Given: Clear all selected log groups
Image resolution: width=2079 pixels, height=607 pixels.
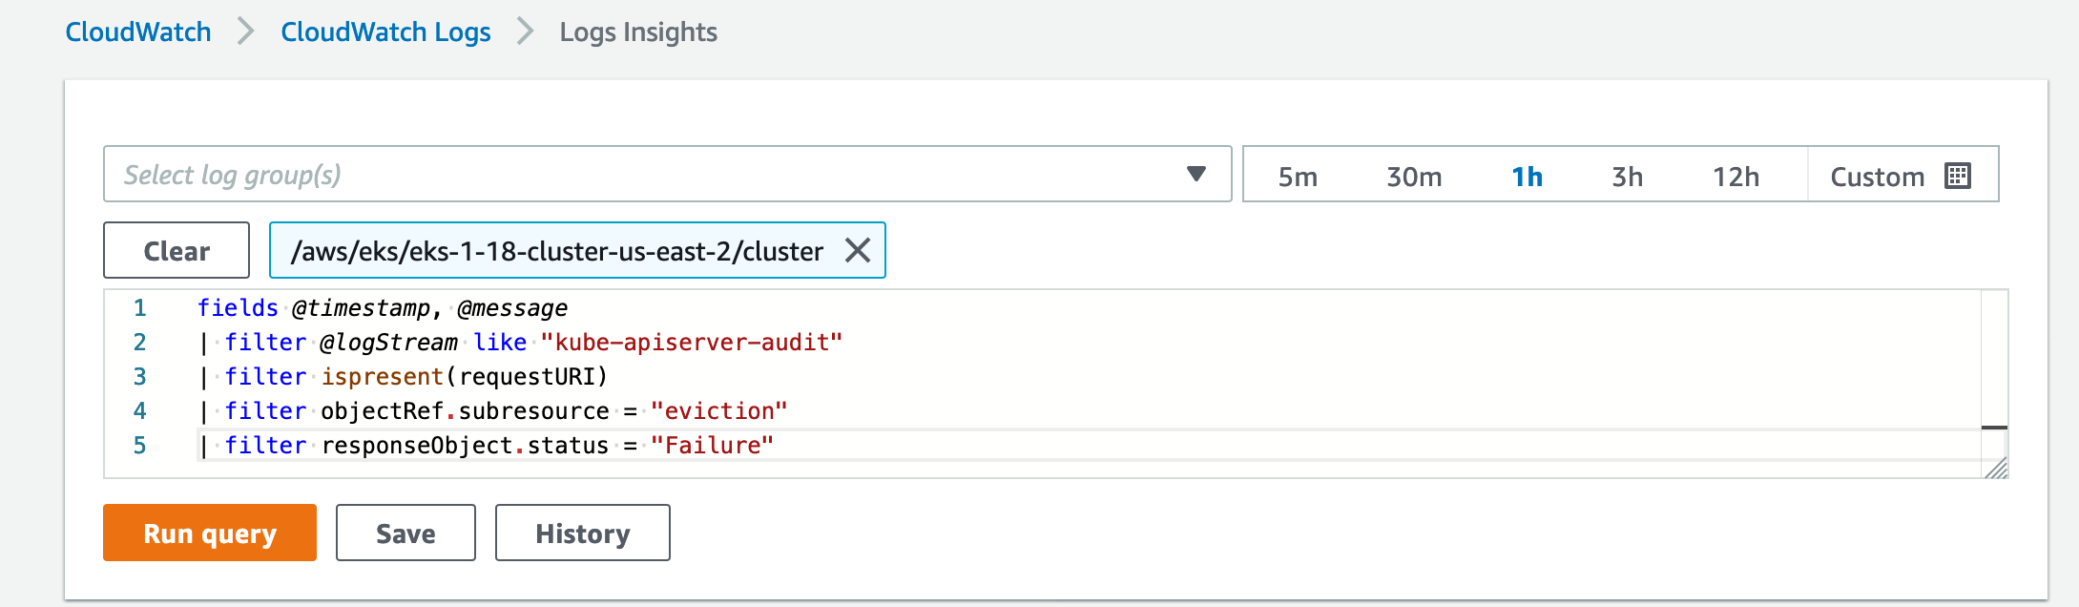Looking at the screenshot, I should coord(177,250).
